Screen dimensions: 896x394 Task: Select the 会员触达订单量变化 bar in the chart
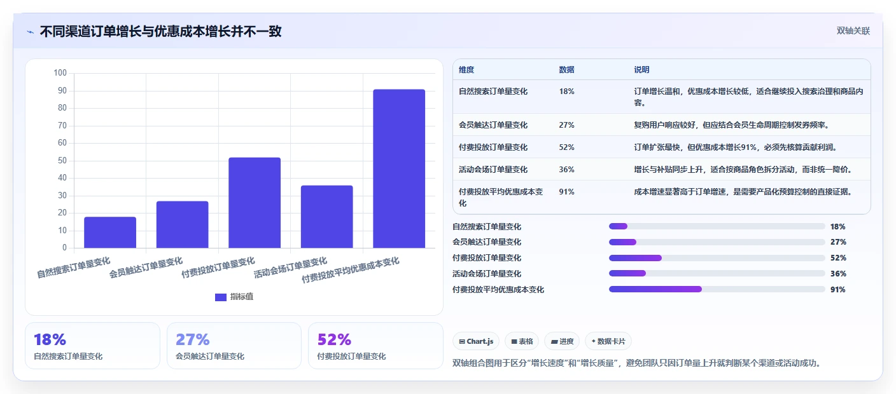tap(182, 224)
